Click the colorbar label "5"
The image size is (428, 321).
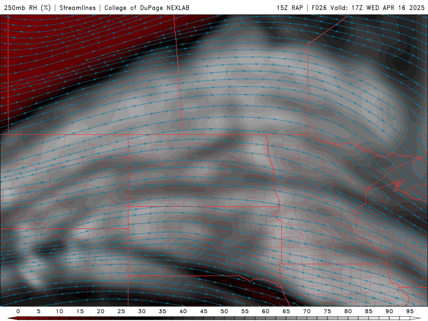click(39, 311)
